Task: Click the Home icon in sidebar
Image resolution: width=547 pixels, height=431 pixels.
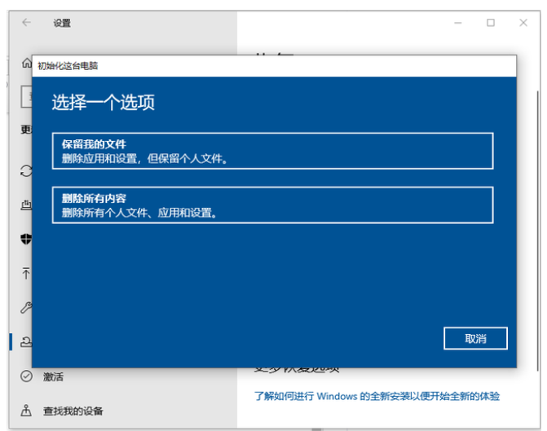Action: pyautogui.click(x=25, y=64)
